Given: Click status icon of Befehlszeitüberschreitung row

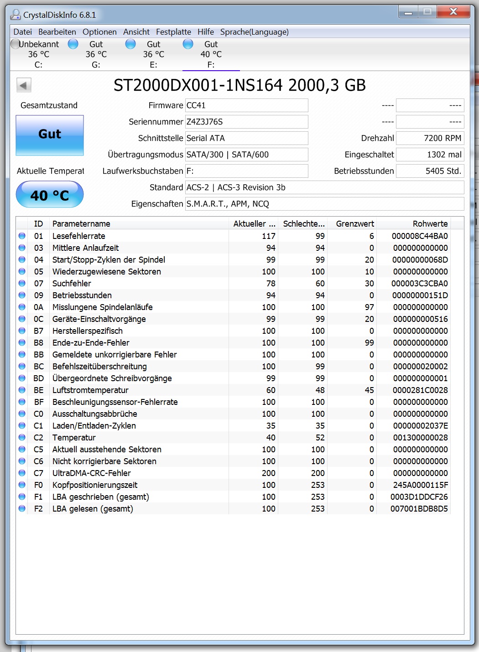Looking at the screenshot, I should [x=22, y=366].
